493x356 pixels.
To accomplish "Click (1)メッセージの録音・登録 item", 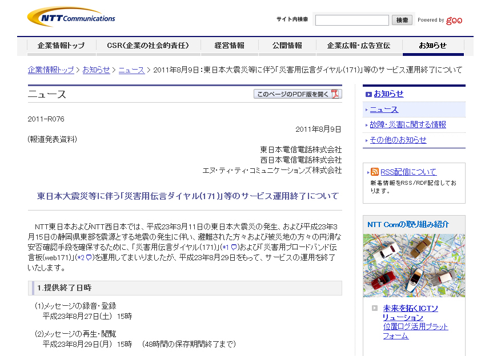I will click(75, 306).
